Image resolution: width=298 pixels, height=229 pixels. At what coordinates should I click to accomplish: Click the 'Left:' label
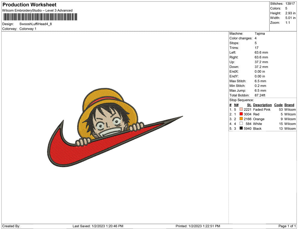(233, 52)
